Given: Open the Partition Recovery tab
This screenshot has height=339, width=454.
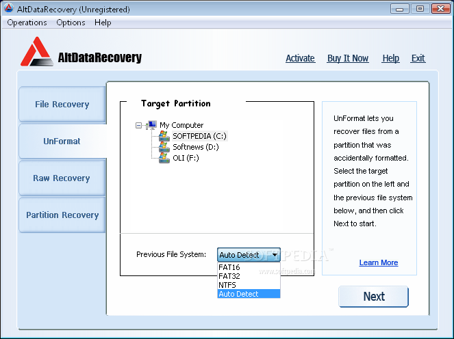Looking at the screenshot, I should pyautogui.click(x=62, y=215).
